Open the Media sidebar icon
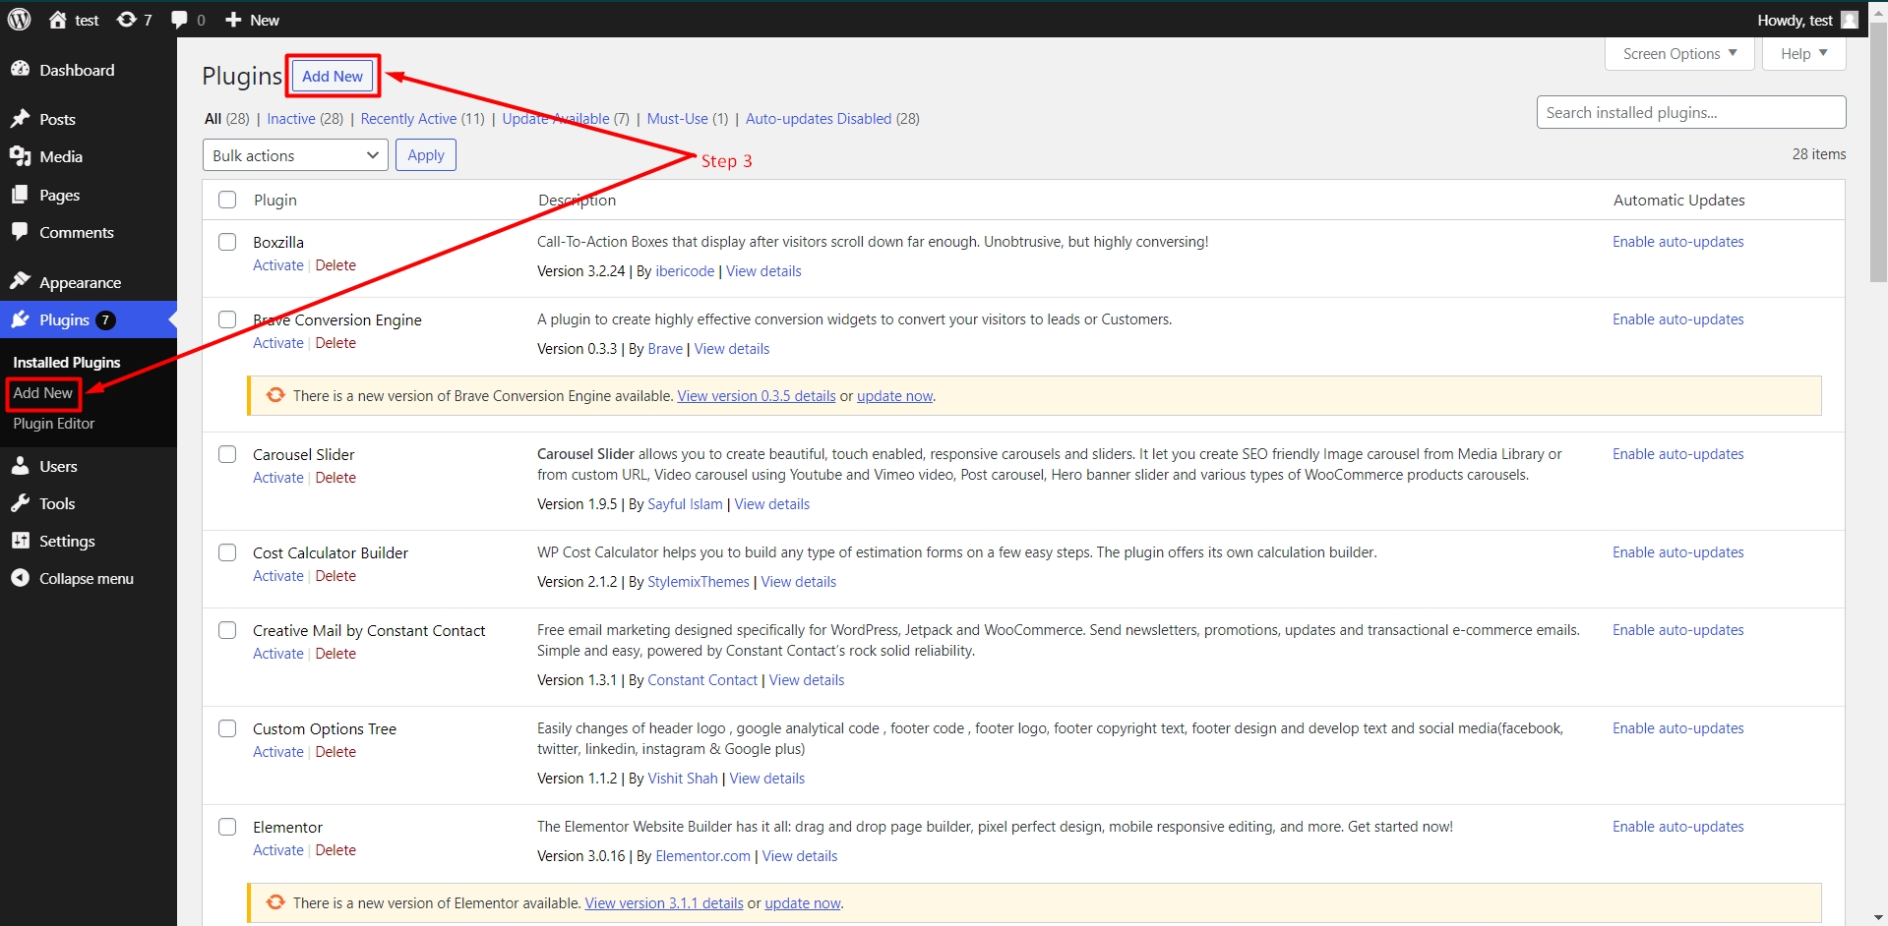This screenshot has height=926, width=1888. [20, 156]
